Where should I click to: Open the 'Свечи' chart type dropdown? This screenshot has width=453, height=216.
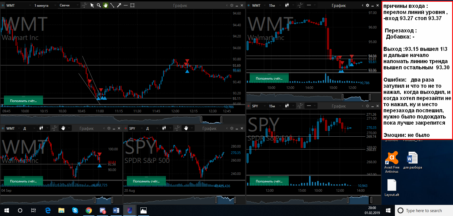(69, 5)
